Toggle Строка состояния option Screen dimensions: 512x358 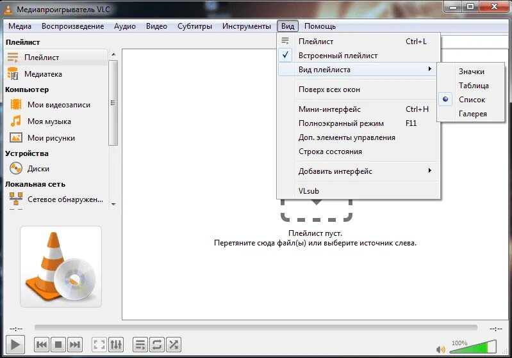[359, 151]
